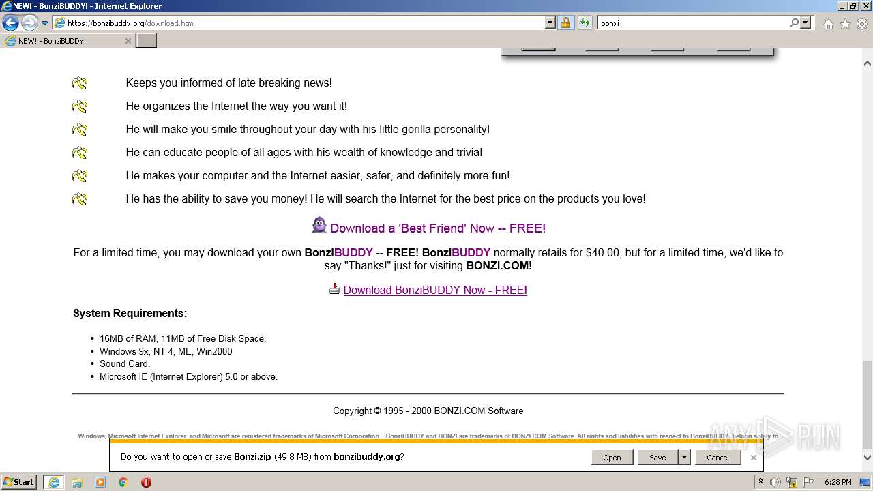Go back with the browser Back arrow
The image size is (873, 491).
[x=10, y=23]
